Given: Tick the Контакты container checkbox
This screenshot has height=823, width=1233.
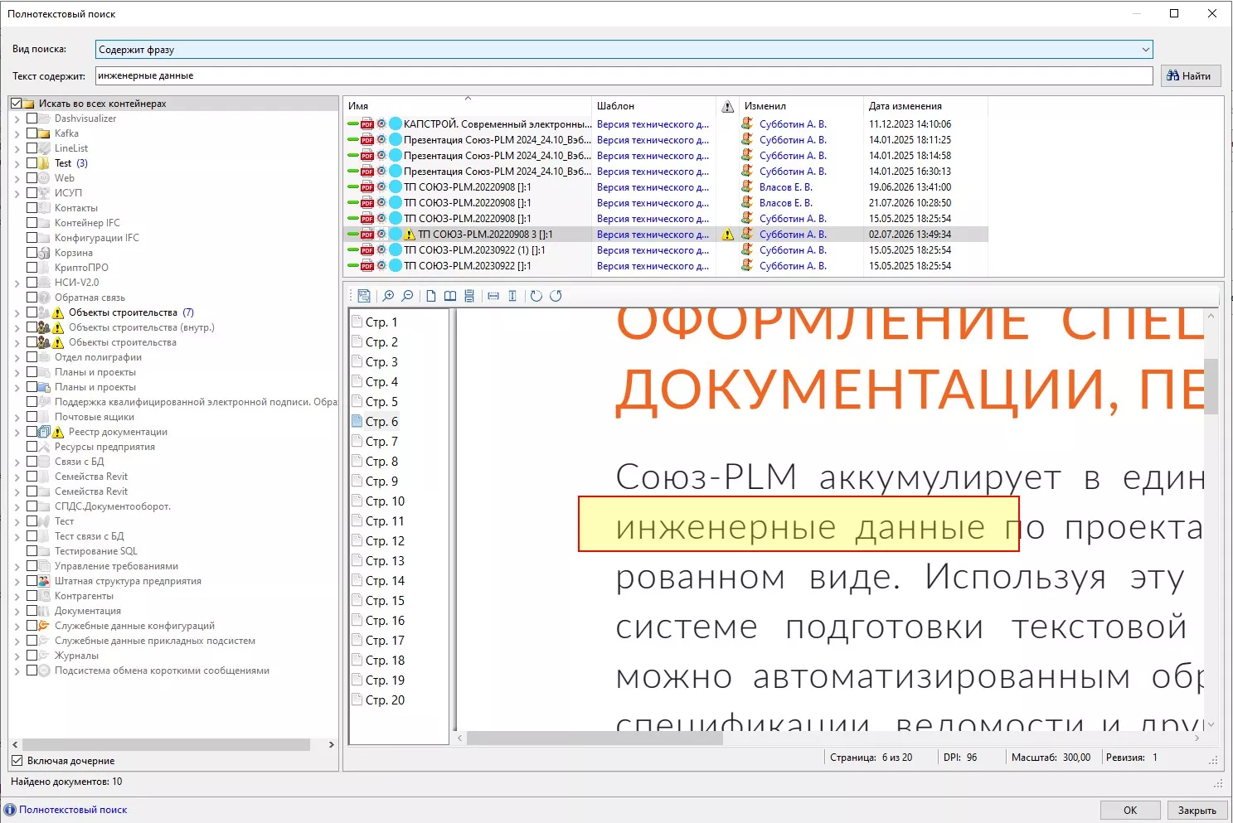Looking at the screenshot, I should pos(32,208).
